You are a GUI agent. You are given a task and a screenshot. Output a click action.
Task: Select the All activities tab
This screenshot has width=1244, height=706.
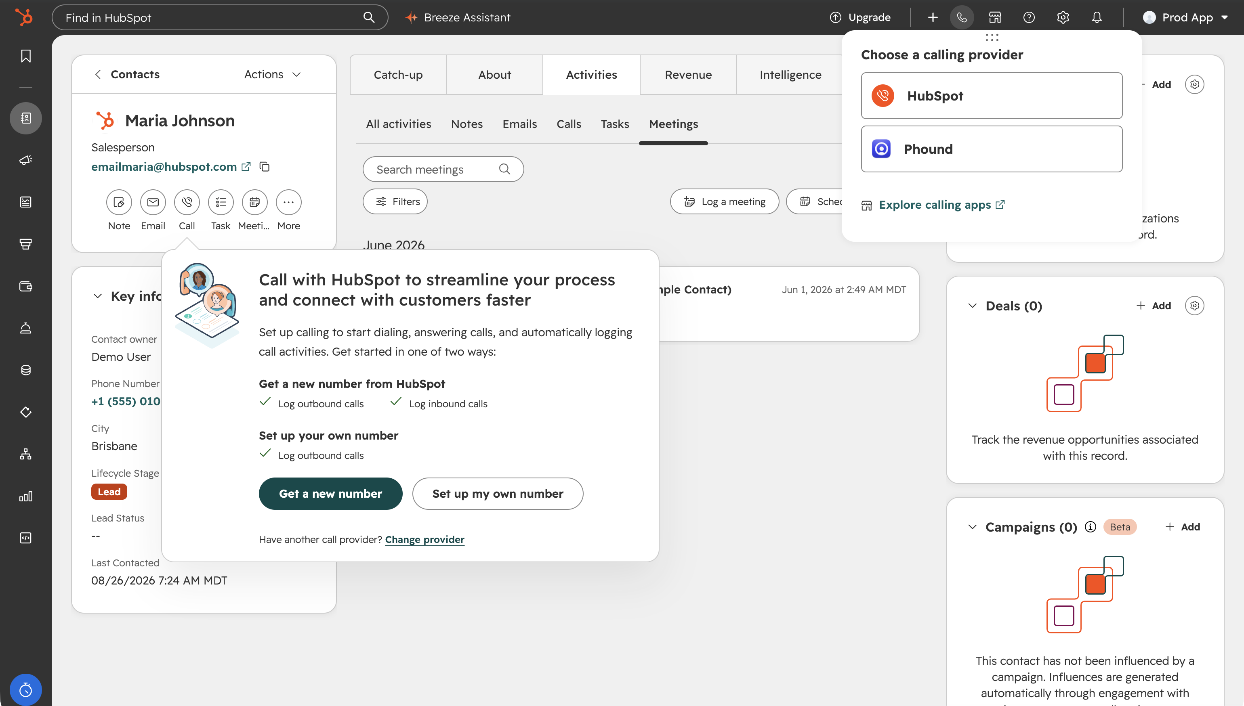coord(398,124)
